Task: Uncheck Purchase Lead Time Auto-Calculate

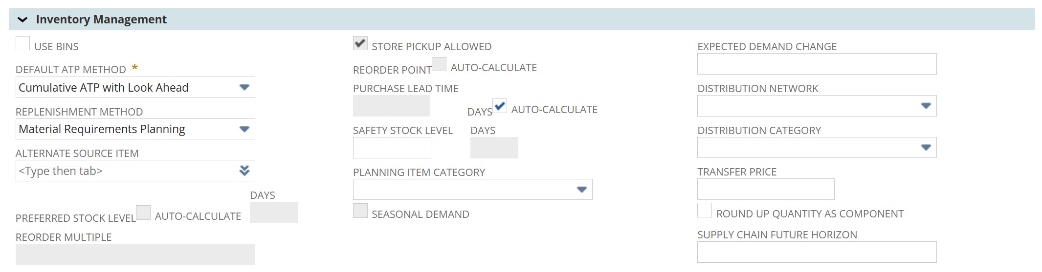Action: click(x=500, y=106)
